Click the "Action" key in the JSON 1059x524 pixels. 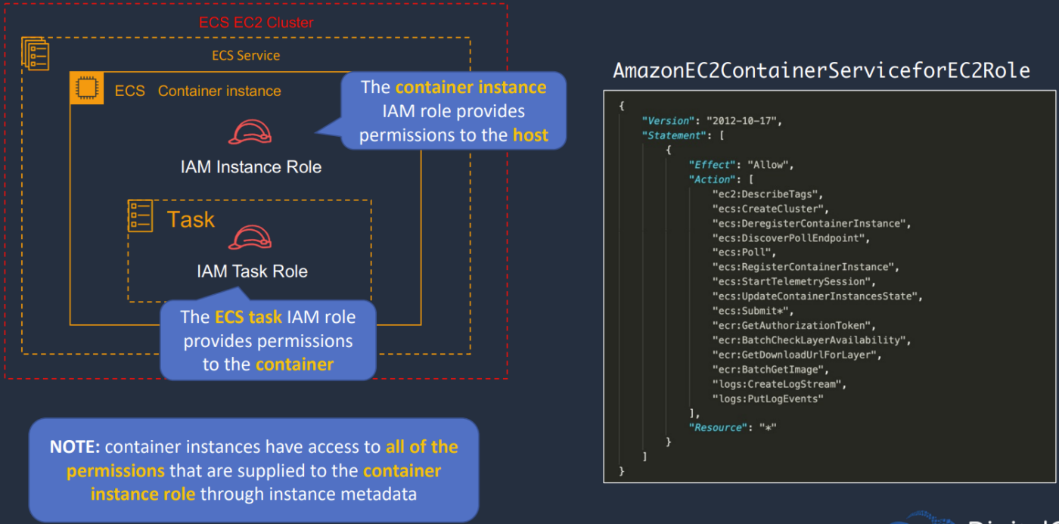pyautogui.click(x=711, y=179)
